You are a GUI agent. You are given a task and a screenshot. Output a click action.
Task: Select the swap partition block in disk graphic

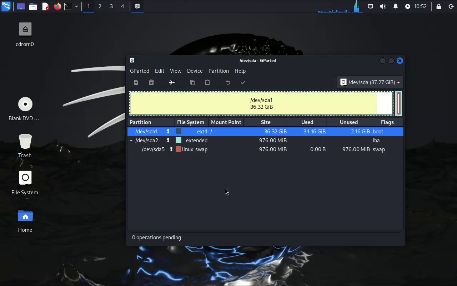coord(398,103)
